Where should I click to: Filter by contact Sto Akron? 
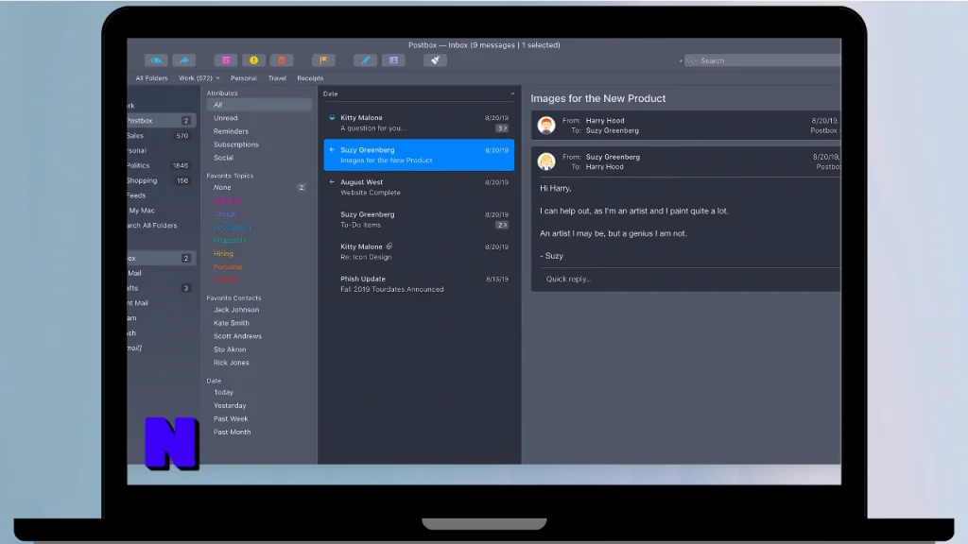coord(230,349)
